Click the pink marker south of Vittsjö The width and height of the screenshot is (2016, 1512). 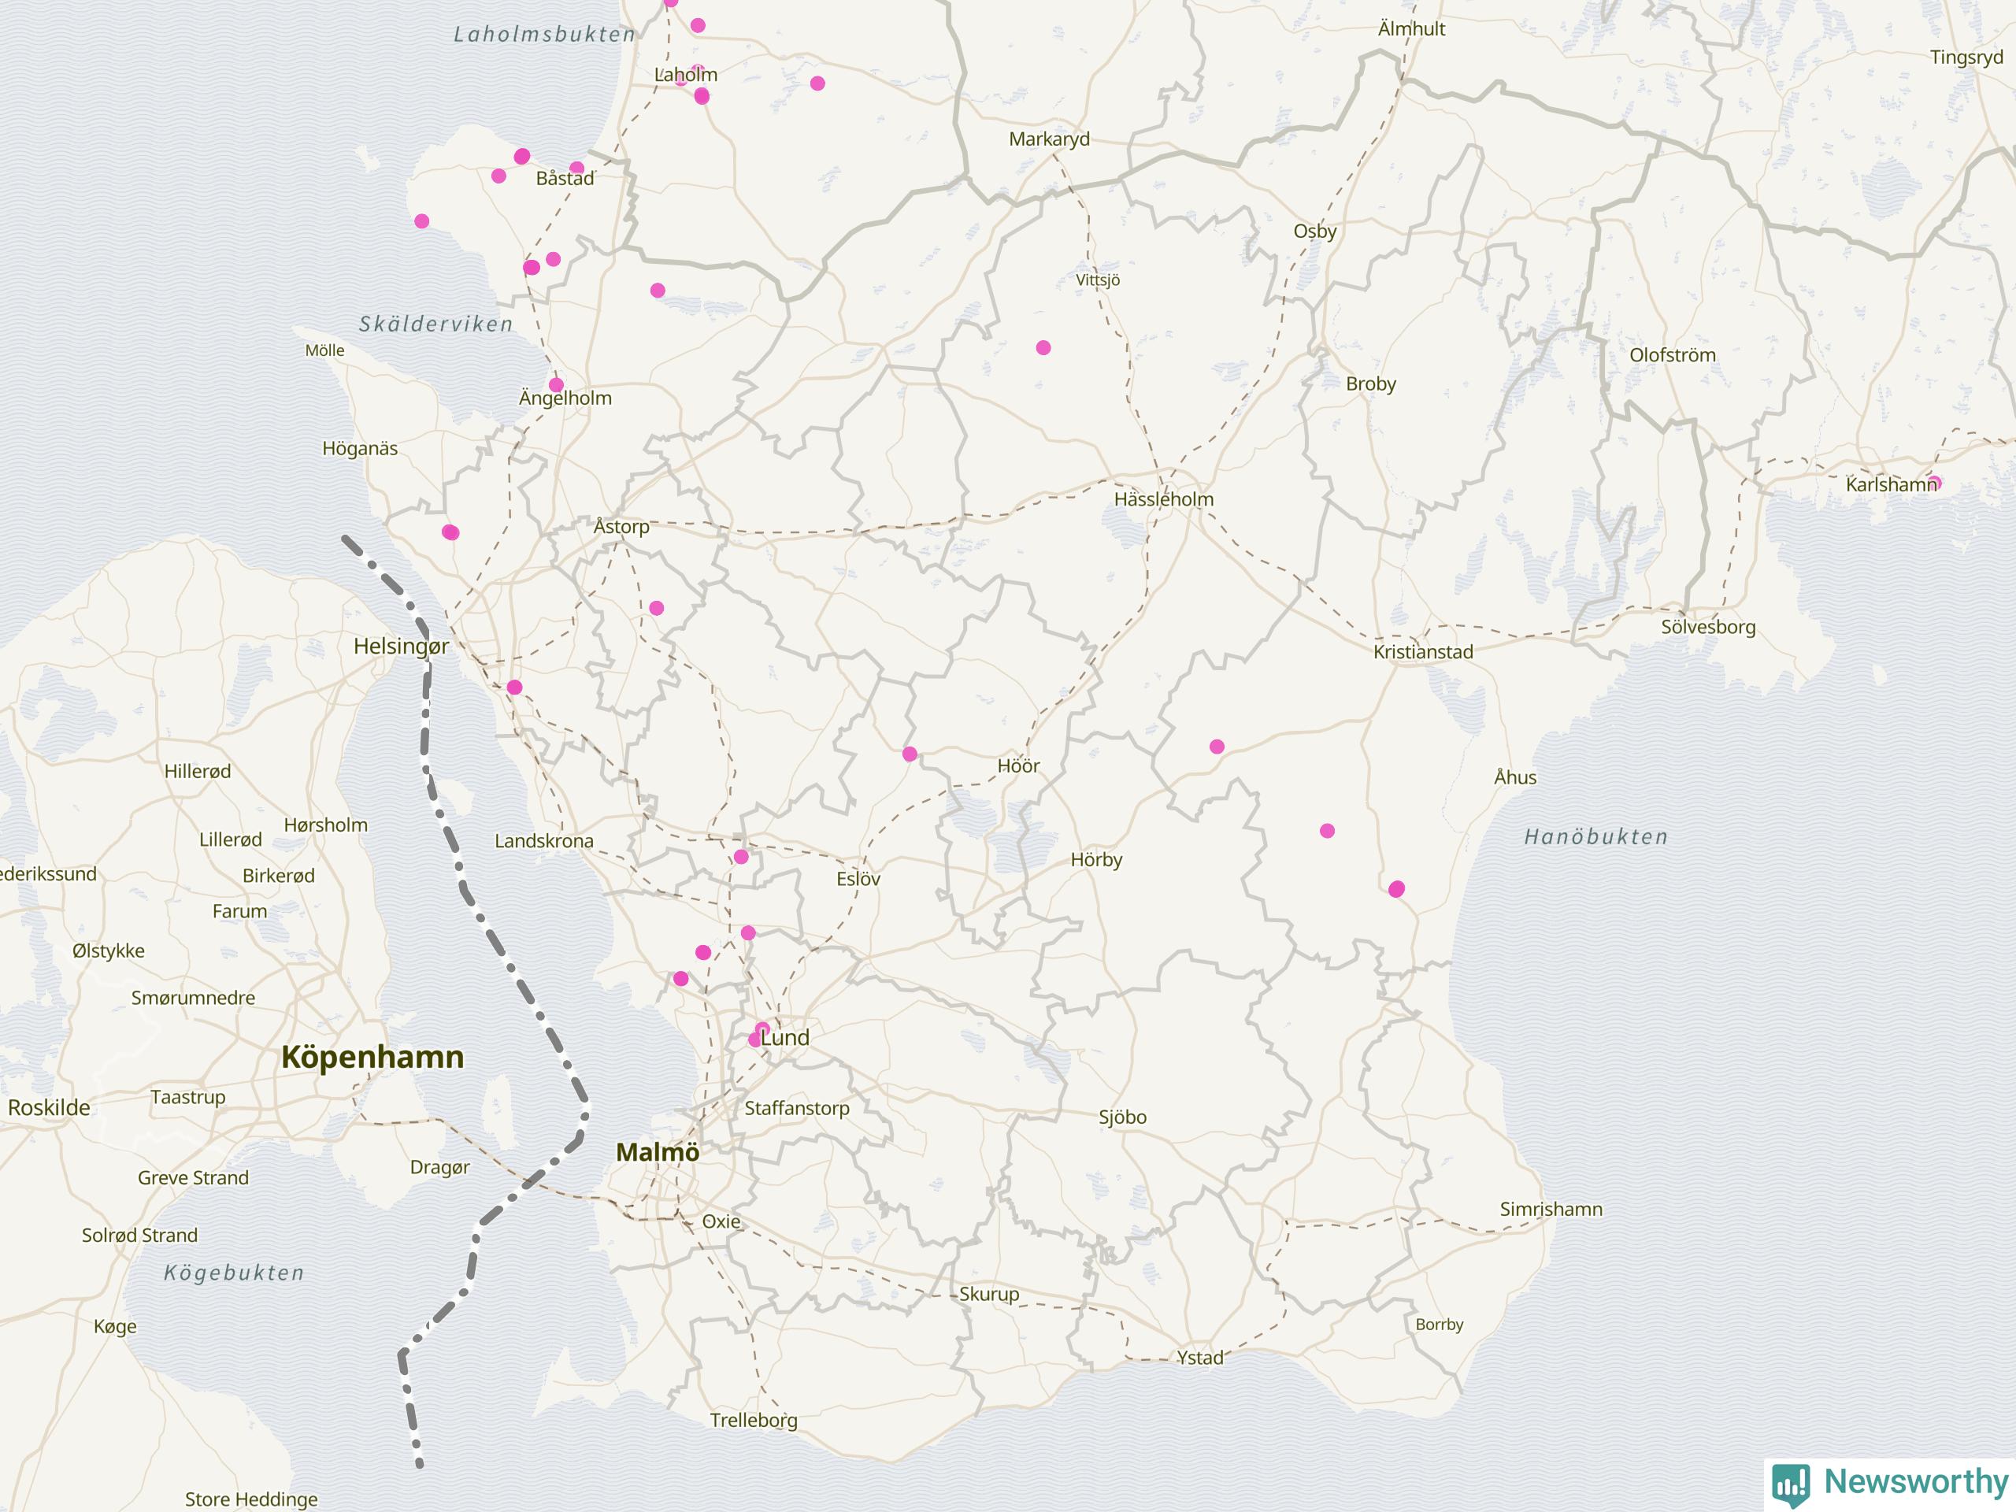click(x=1043, y=347)
